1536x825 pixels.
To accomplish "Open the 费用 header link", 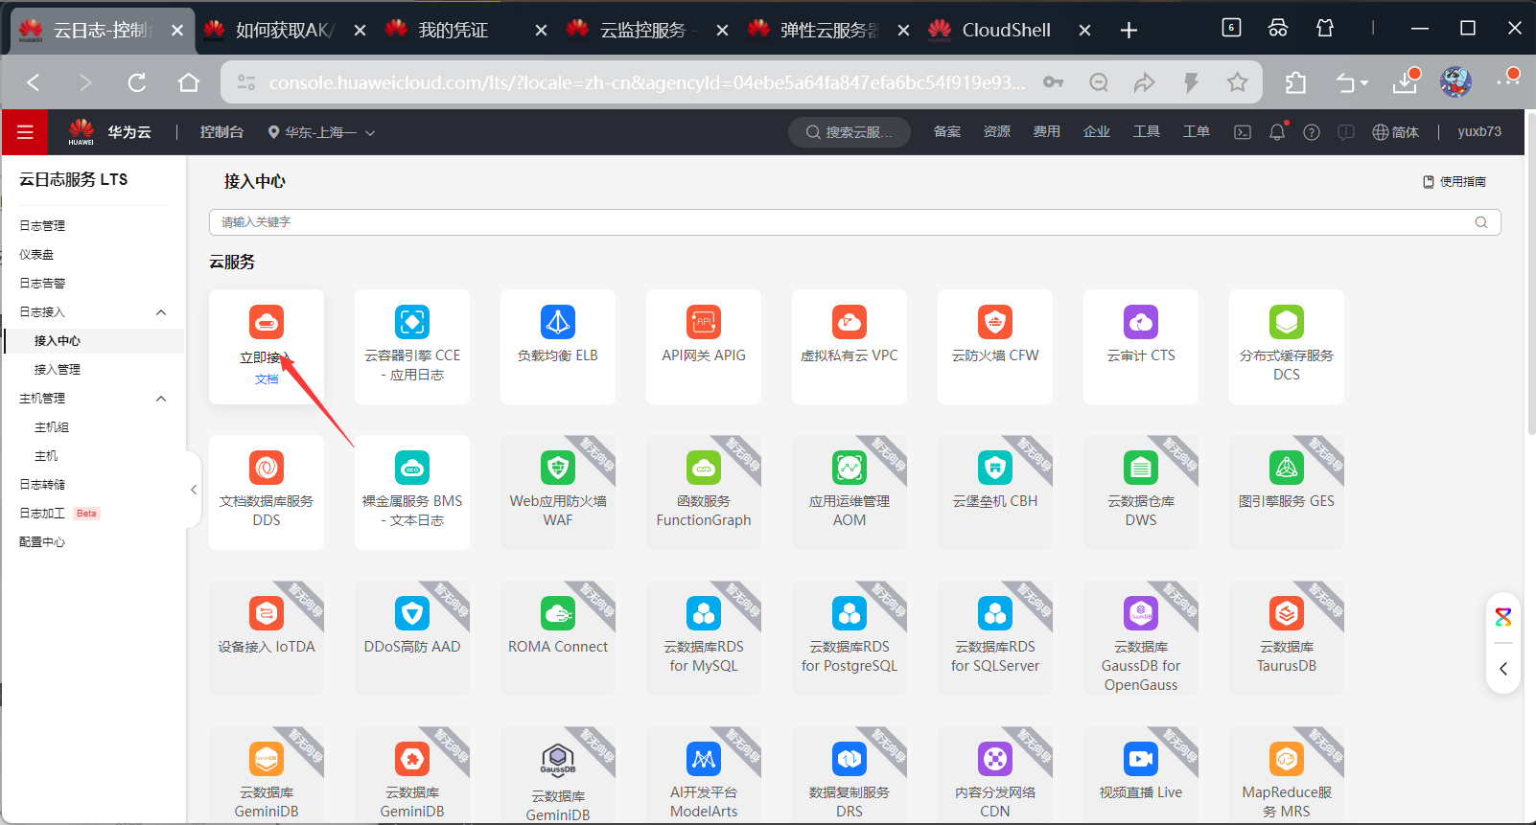I will [x=1047, y=132].
